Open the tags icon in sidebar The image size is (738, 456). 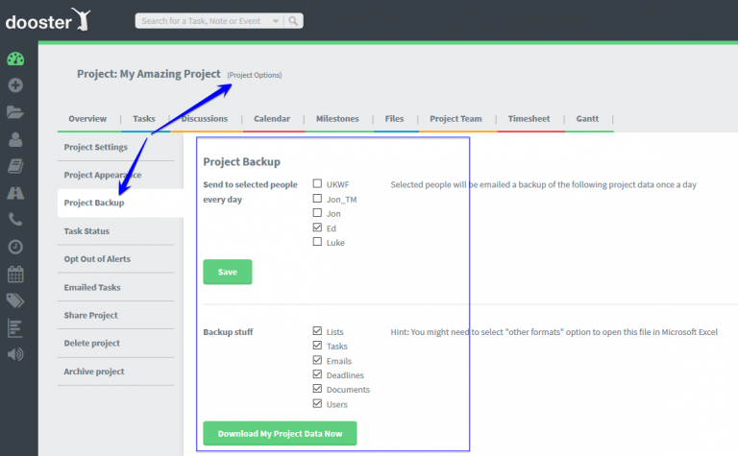click(15, 300)
